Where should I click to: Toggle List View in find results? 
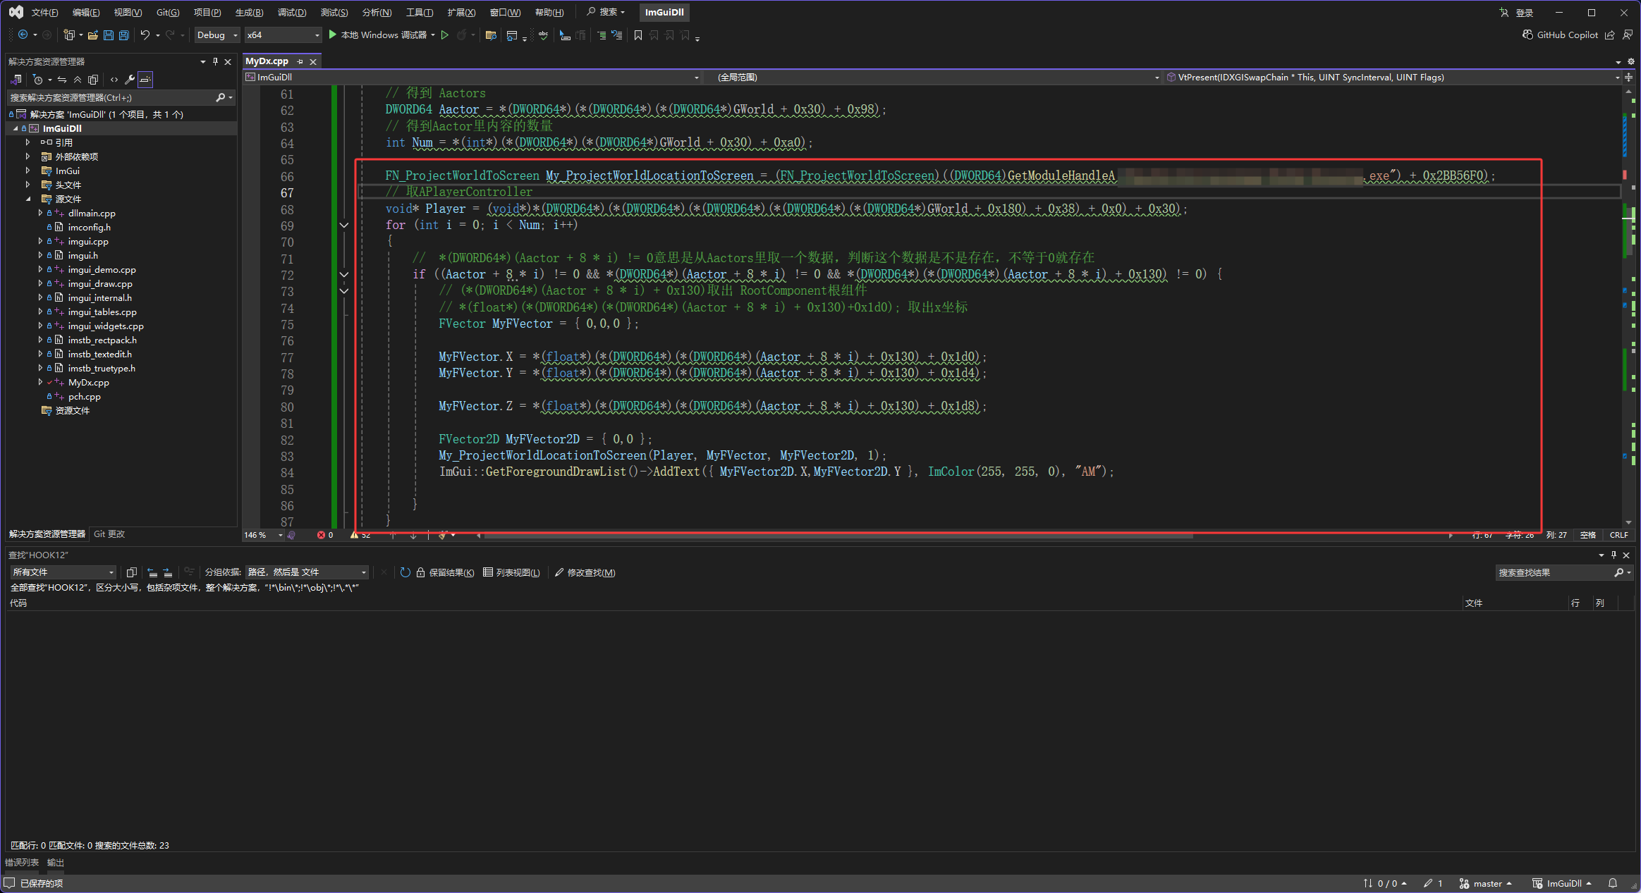[x=511, y=572]
